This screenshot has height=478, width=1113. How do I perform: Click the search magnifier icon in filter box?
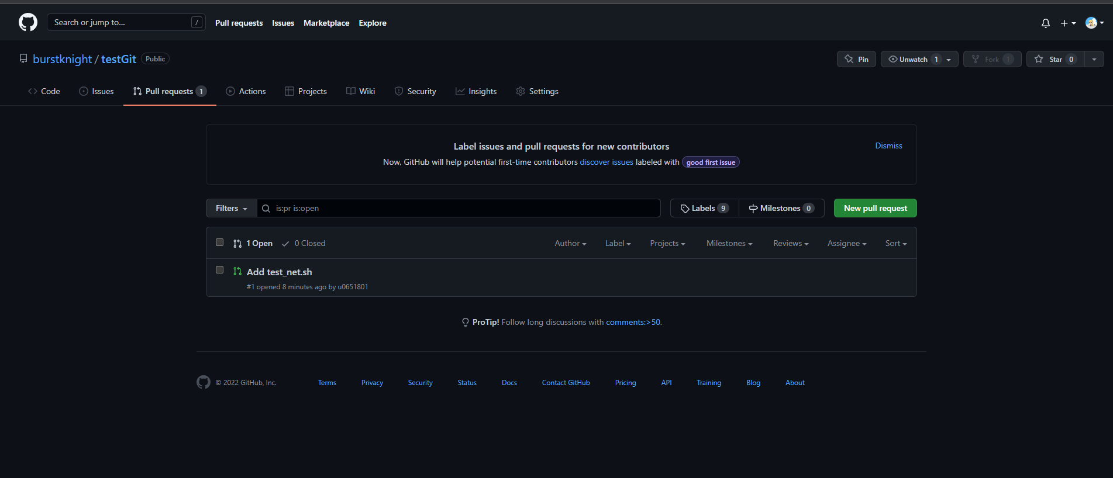pos(266,209)
